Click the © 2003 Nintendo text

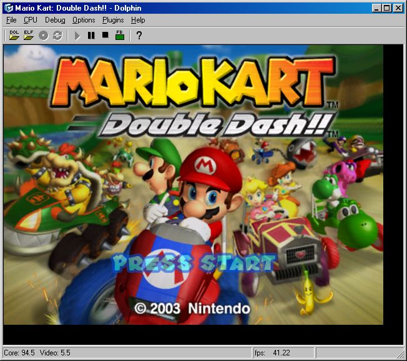tap(192, 309)
